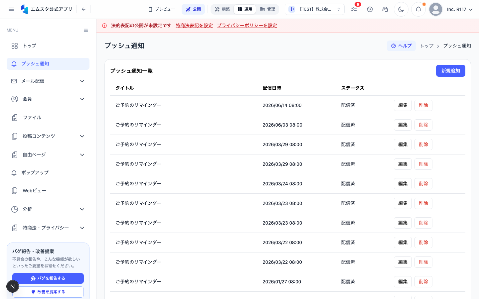
Task: Click the mail icon beside メール配信
Action: 14,81
